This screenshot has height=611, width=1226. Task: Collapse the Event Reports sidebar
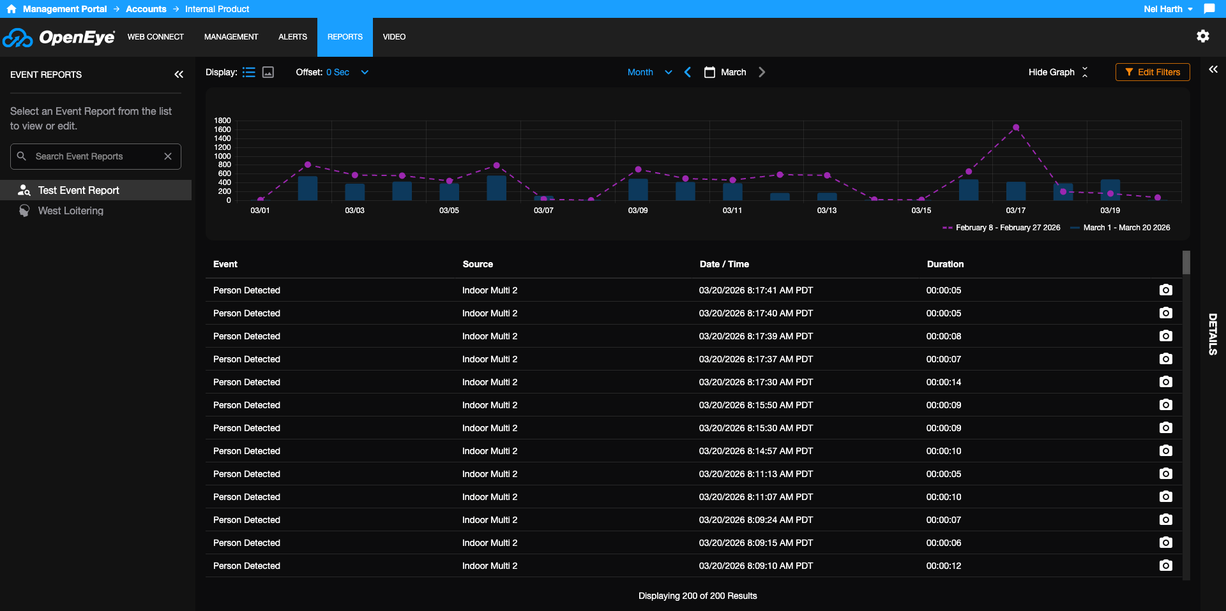tap(179, 75)
